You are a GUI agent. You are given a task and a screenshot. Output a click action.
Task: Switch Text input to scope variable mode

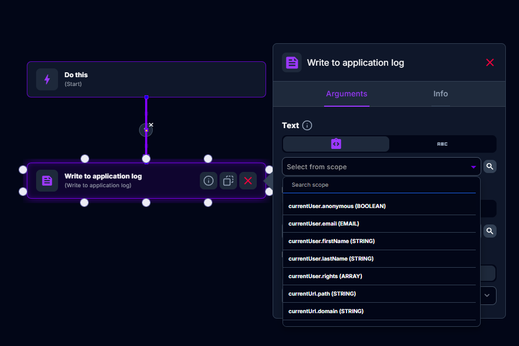tap(336, 144)
